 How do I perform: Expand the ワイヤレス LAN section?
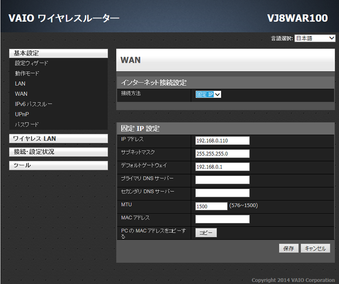[x=58, y=139]
